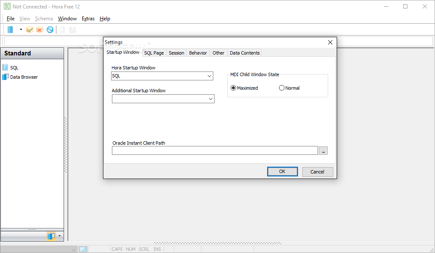
Task: Select the Data Browser item in the sidebar
Action: point(24,77)
